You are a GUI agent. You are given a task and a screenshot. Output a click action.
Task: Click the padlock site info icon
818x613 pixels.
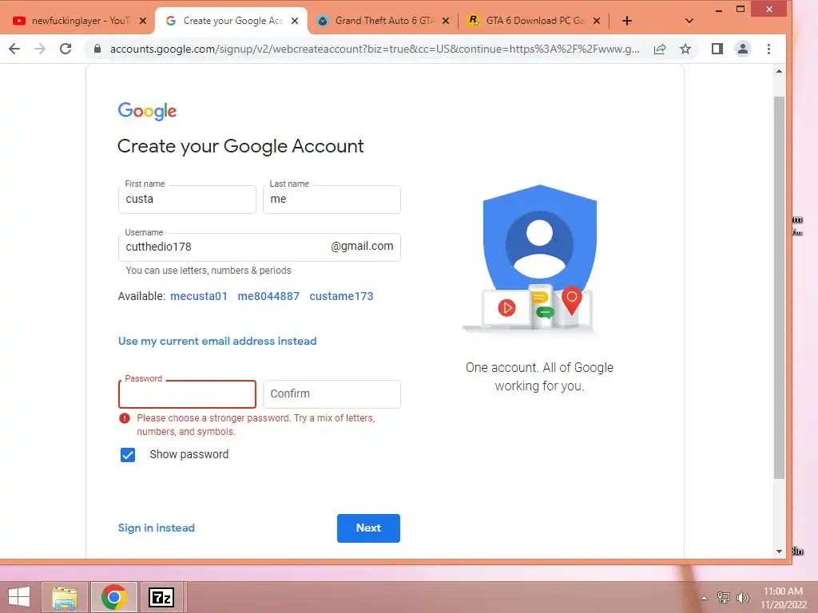(97, 49)
